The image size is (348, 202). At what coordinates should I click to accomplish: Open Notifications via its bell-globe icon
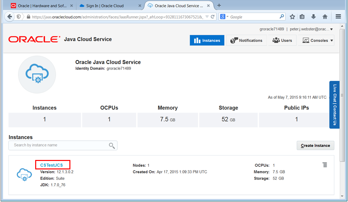point(234,40)
